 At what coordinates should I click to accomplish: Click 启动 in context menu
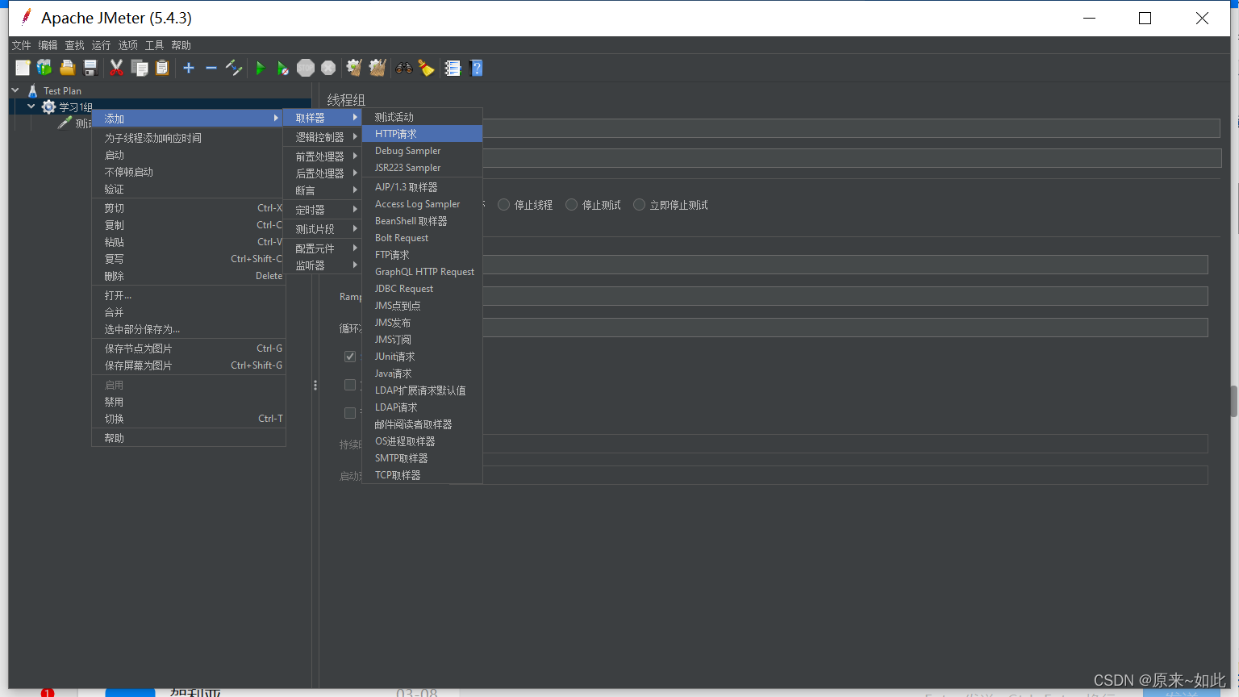(189, 155)
